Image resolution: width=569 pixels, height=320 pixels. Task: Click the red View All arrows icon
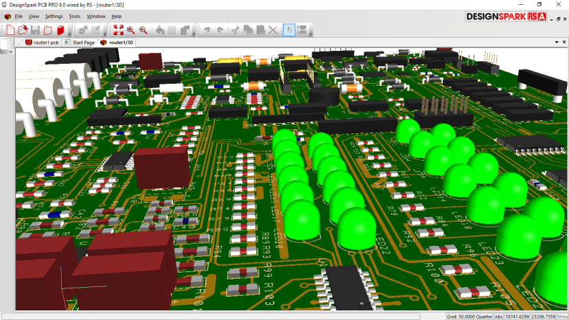coord(117,30)
